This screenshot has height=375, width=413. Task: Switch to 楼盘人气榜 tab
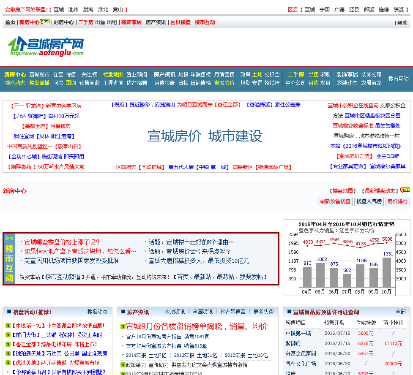point(369,201)
